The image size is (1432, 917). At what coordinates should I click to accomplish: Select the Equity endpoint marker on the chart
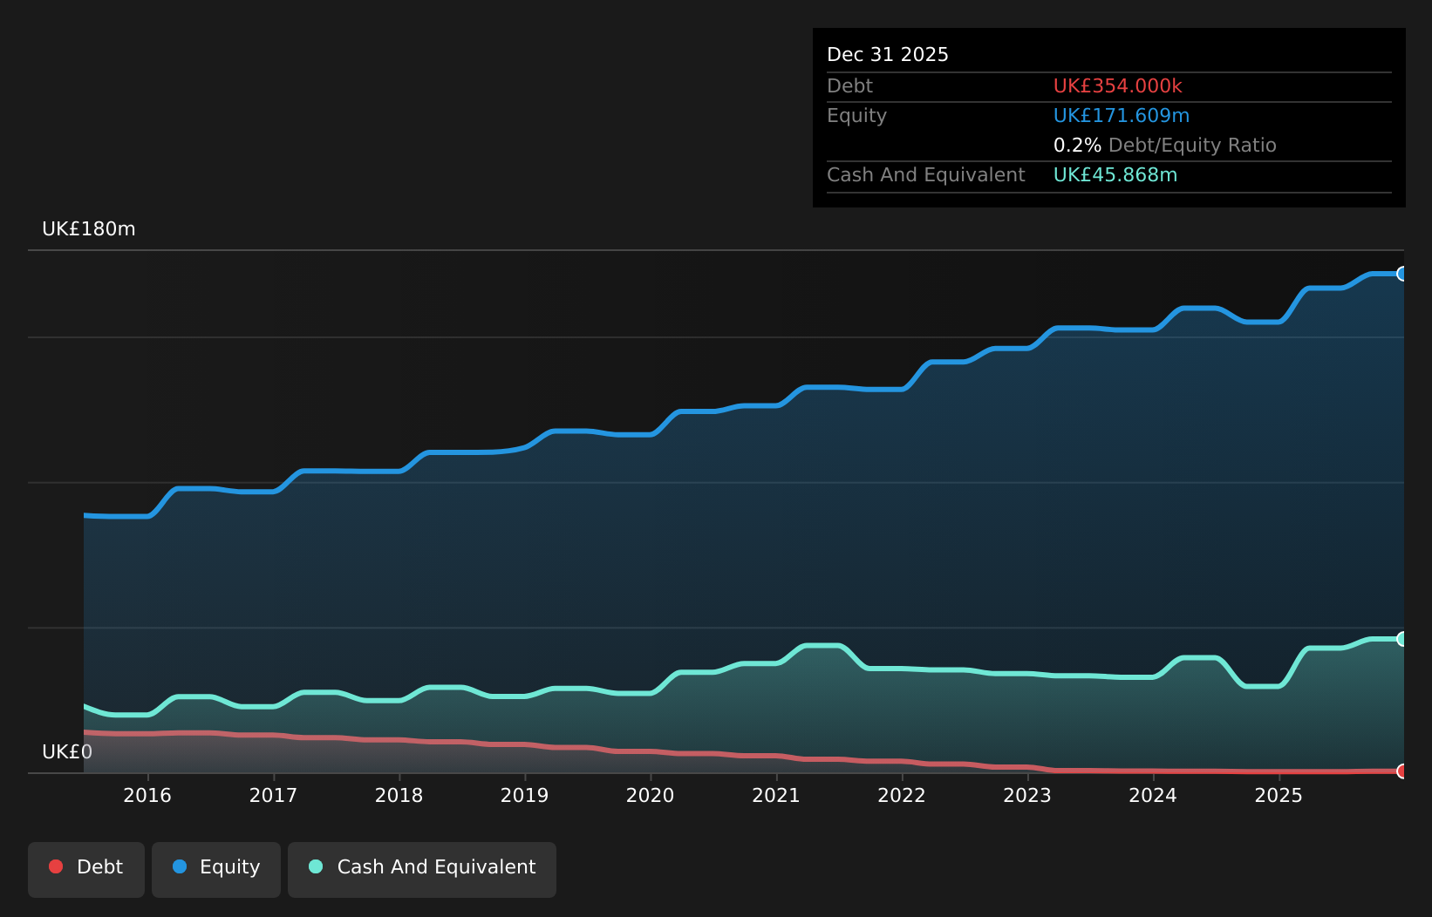(x=1402, y=274)
